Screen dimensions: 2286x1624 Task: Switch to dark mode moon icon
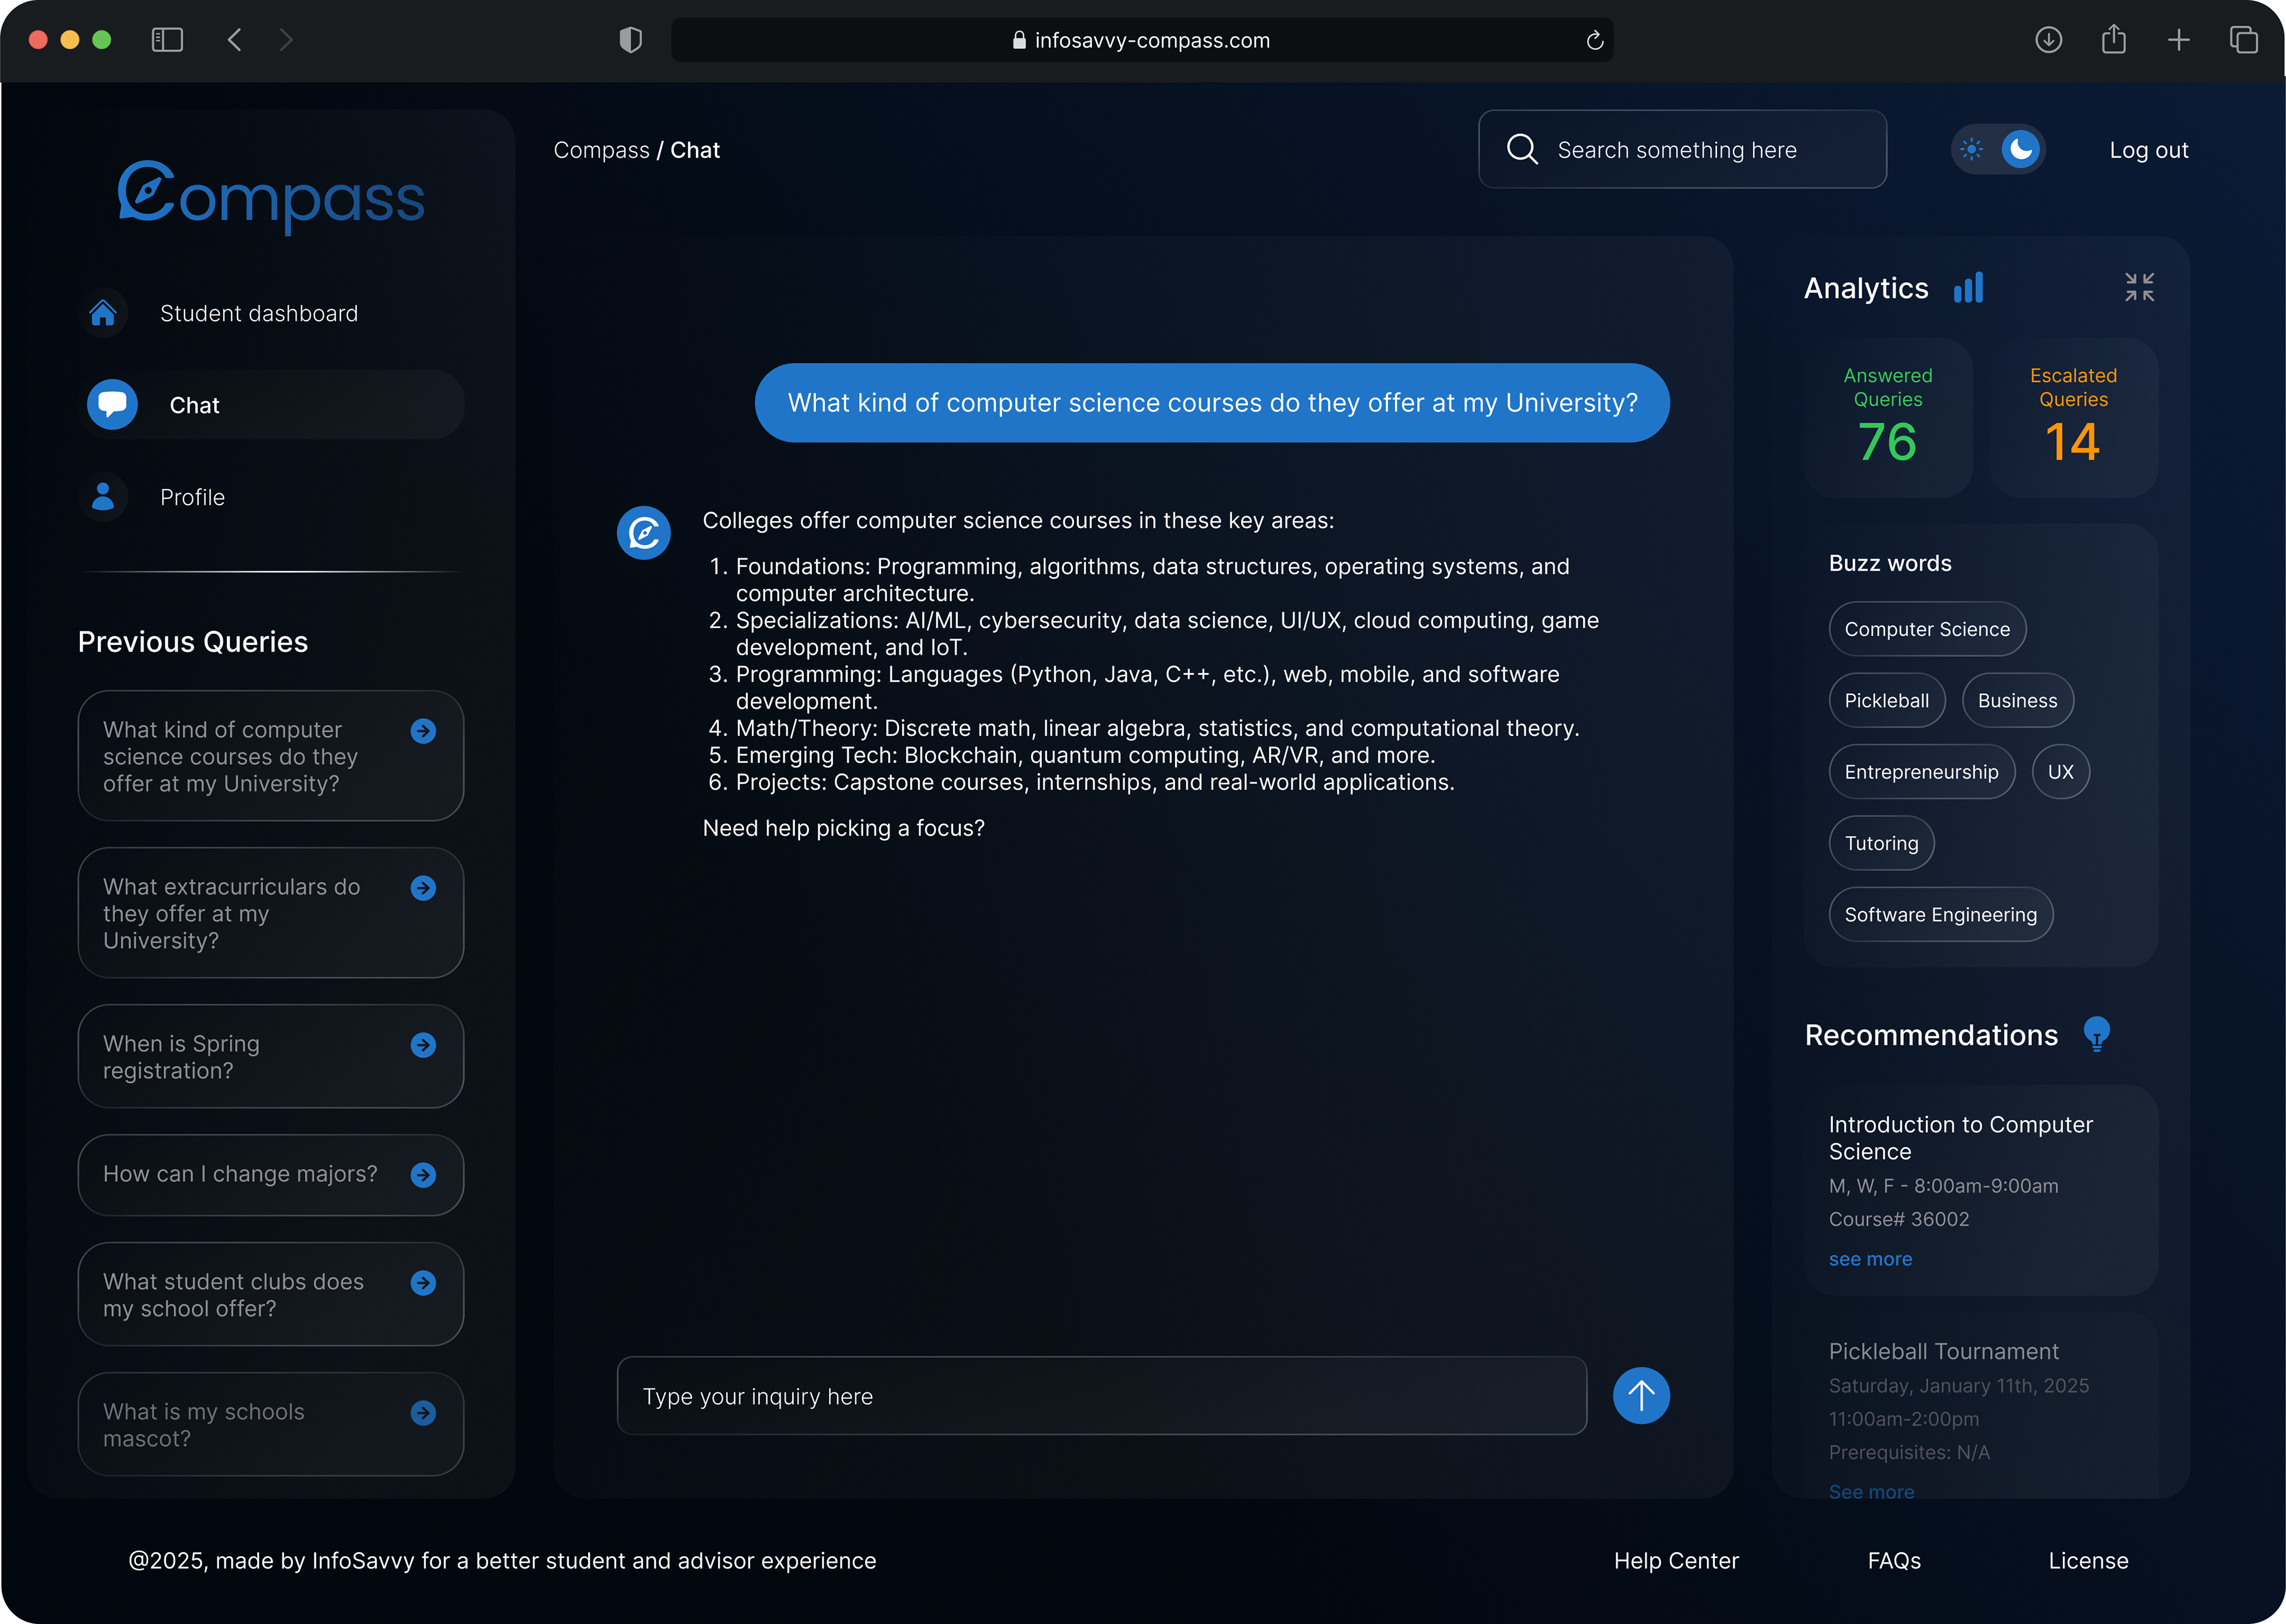click(2021, 150)
